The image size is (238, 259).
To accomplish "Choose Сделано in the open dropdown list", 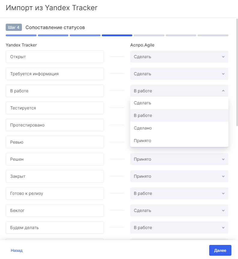I will click(x=179, y=128).
